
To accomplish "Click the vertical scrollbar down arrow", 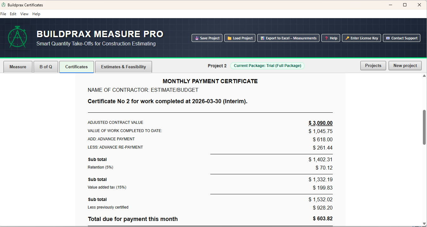I will click(x=424, y=224).
